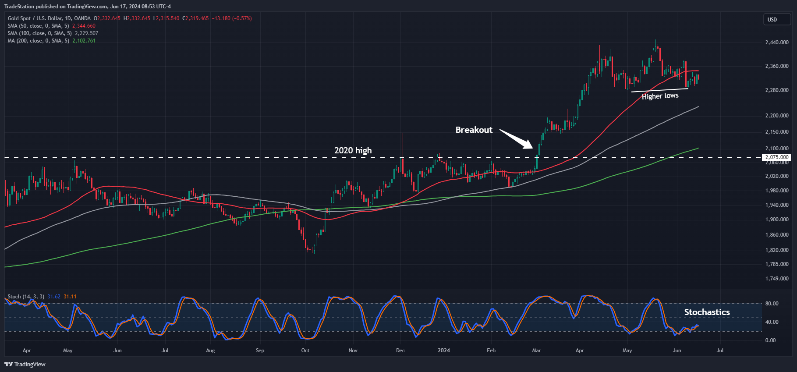Screen dimensions: 797x372
Task: Click the 80.00 stochastic axis label
Action: tap(772, 304)
